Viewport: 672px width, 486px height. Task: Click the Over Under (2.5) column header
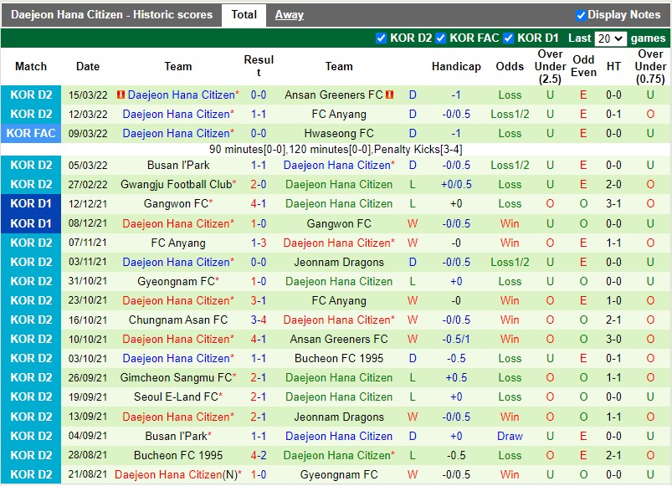[x=551, y=66]
